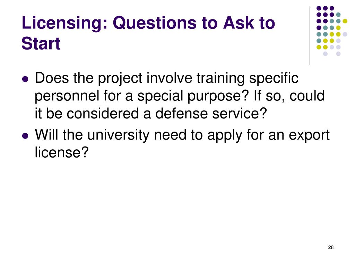Select the second bullet point marker
Viewport: 355px width, 266px height.
(25, 136)
